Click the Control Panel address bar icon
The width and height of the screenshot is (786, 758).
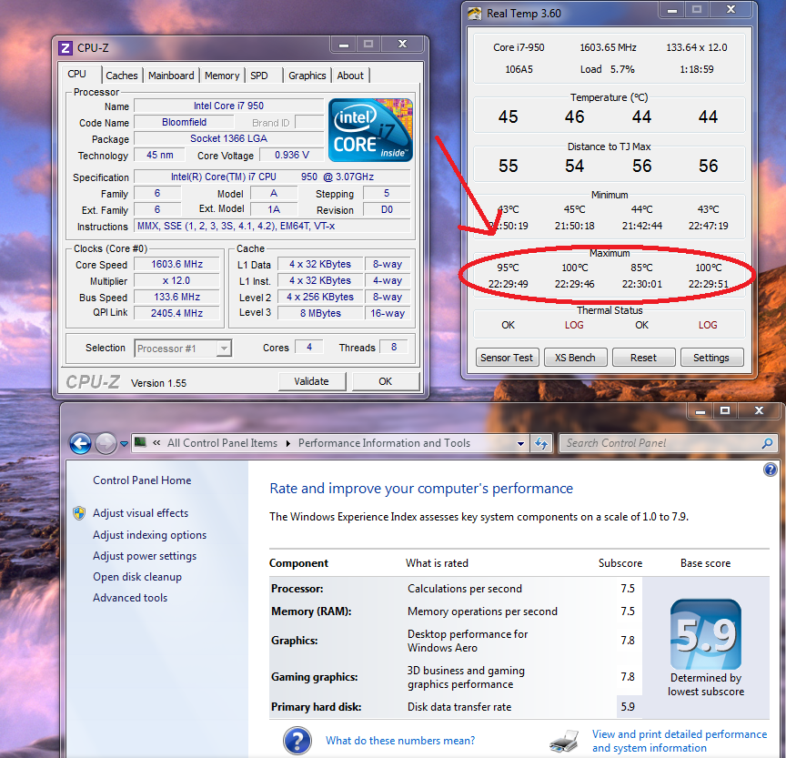click(x=140, y=442)
